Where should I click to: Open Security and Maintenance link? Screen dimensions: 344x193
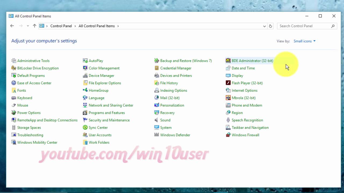pyautogui.click(x=109, y=120)
